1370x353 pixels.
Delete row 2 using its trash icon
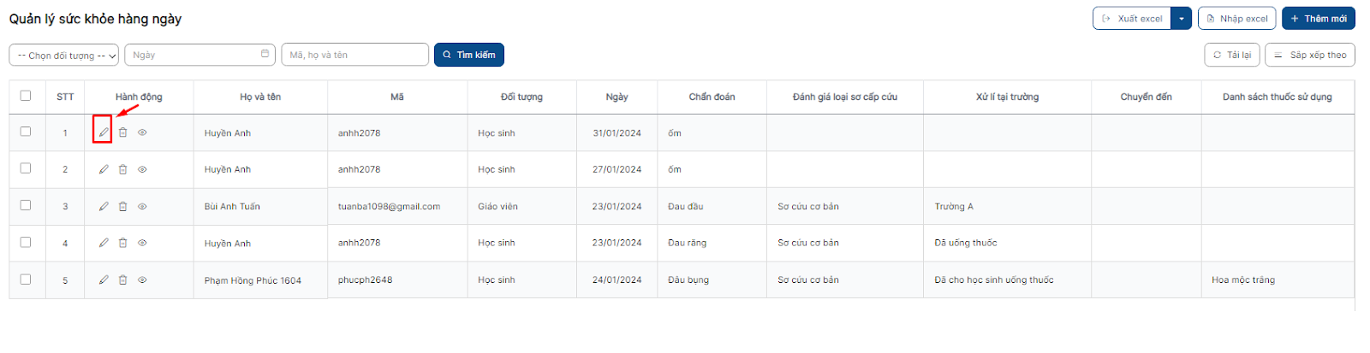coord(122,169)
